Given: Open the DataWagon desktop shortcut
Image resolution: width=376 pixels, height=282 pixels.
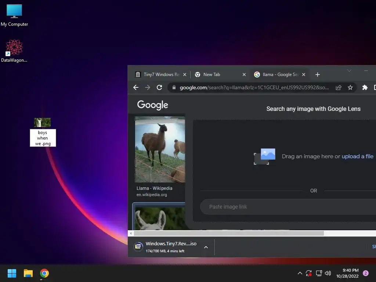Looking at the screenshot, I should pos(14,51).
